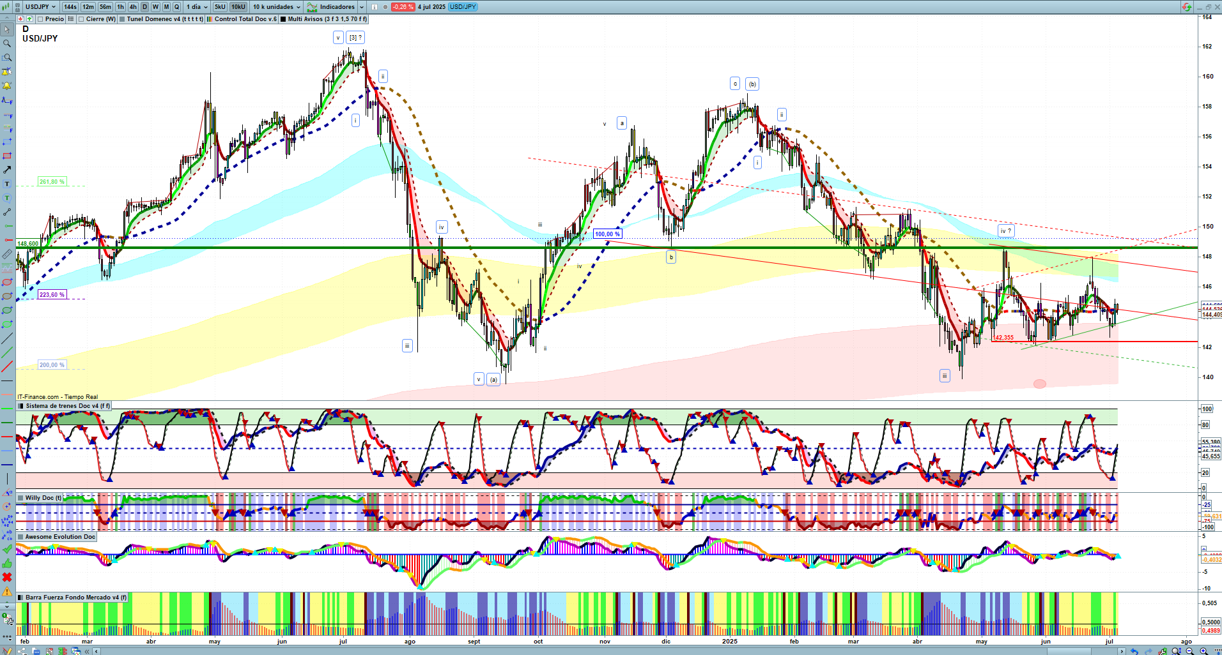Viewport: 1222px width, 655px height.
Task: Open the 10 k unidades dropdown
Action: 276,7
